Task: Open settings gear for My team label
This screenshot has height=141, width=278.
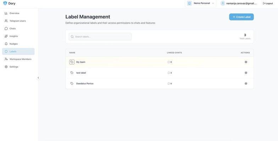Action: [x=246, y=62]
